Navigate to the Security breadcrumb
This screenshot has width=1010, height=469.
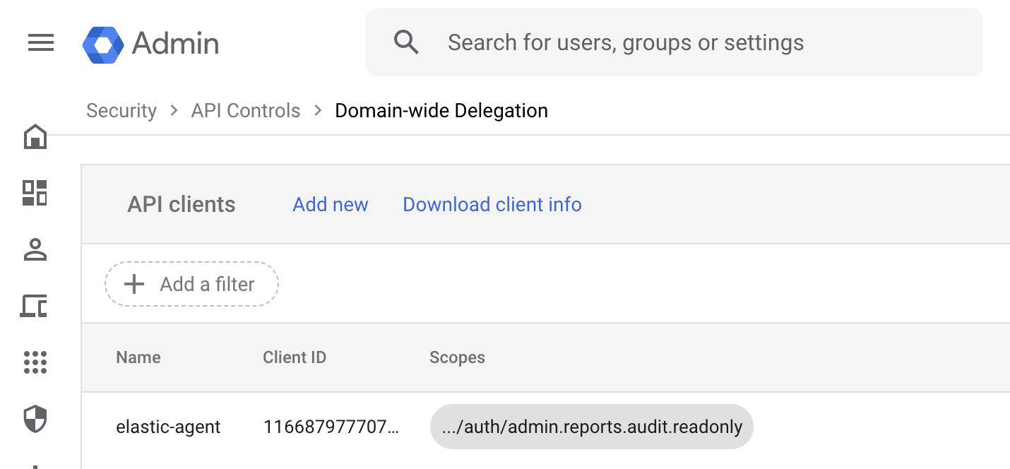[121, 111]
